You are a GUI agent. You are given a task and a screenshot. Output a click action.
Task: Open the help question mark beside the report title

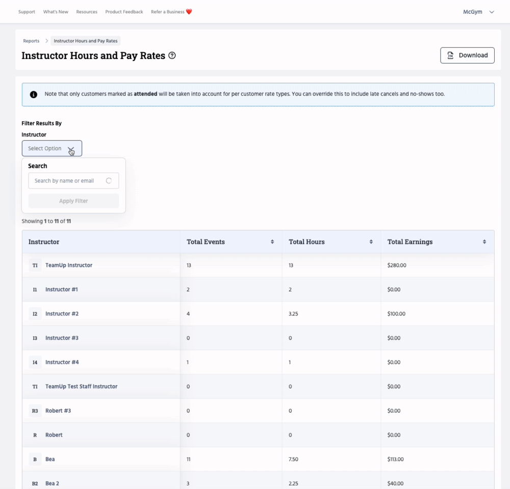coord(172,56)
